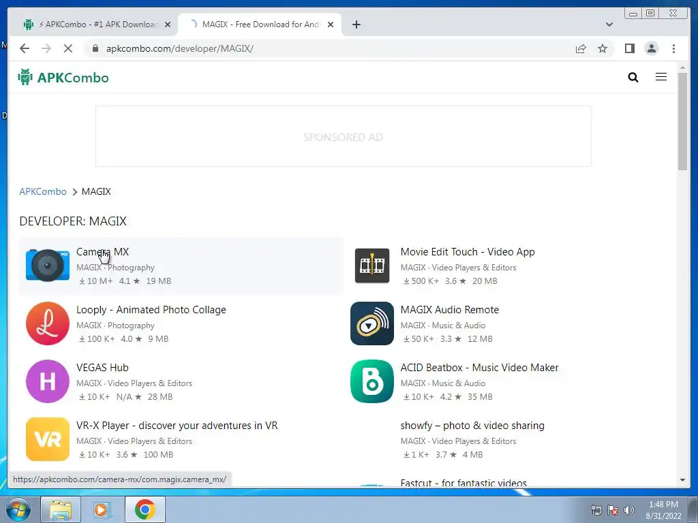Expand the tab search dropdown arrow
This screenshot has width=698, height=523.
pyautogui.click(x=609, y=25)
